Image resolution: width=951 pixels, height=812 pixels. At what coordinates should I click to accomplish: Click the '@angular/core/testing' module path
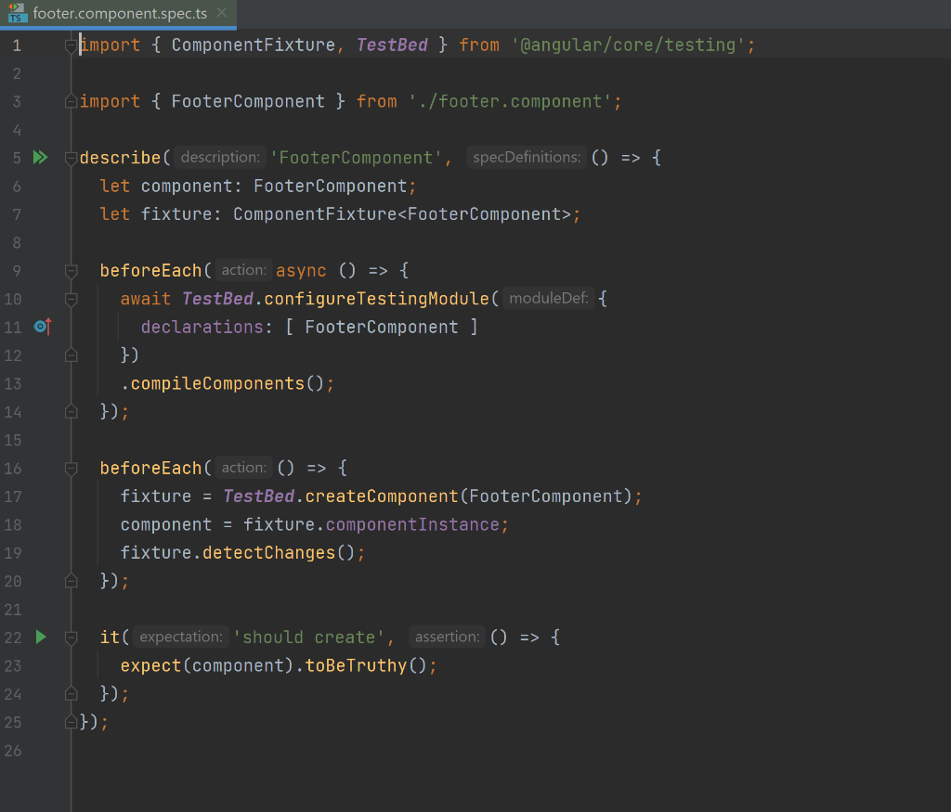click(x=627, y=44)
